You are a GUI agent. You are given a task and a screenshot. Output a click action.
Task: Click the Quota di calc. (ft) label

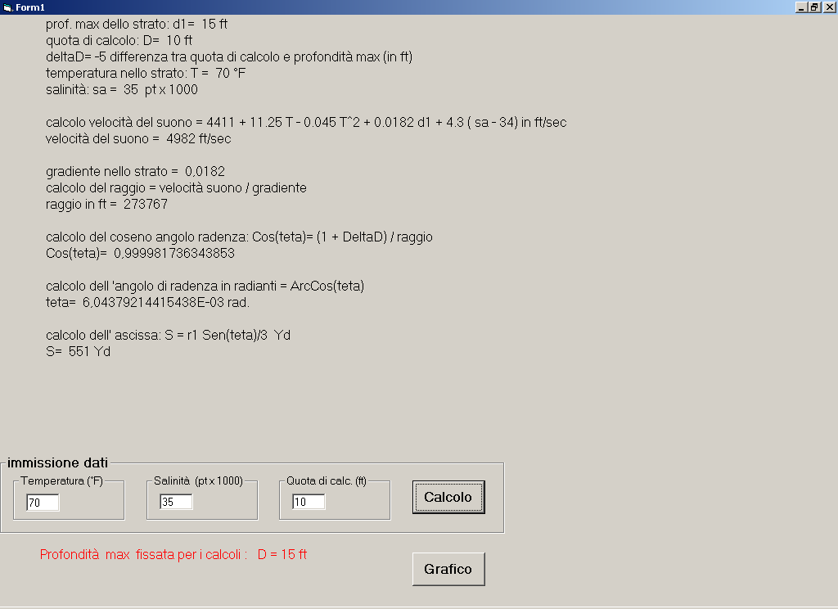(327, 480)
